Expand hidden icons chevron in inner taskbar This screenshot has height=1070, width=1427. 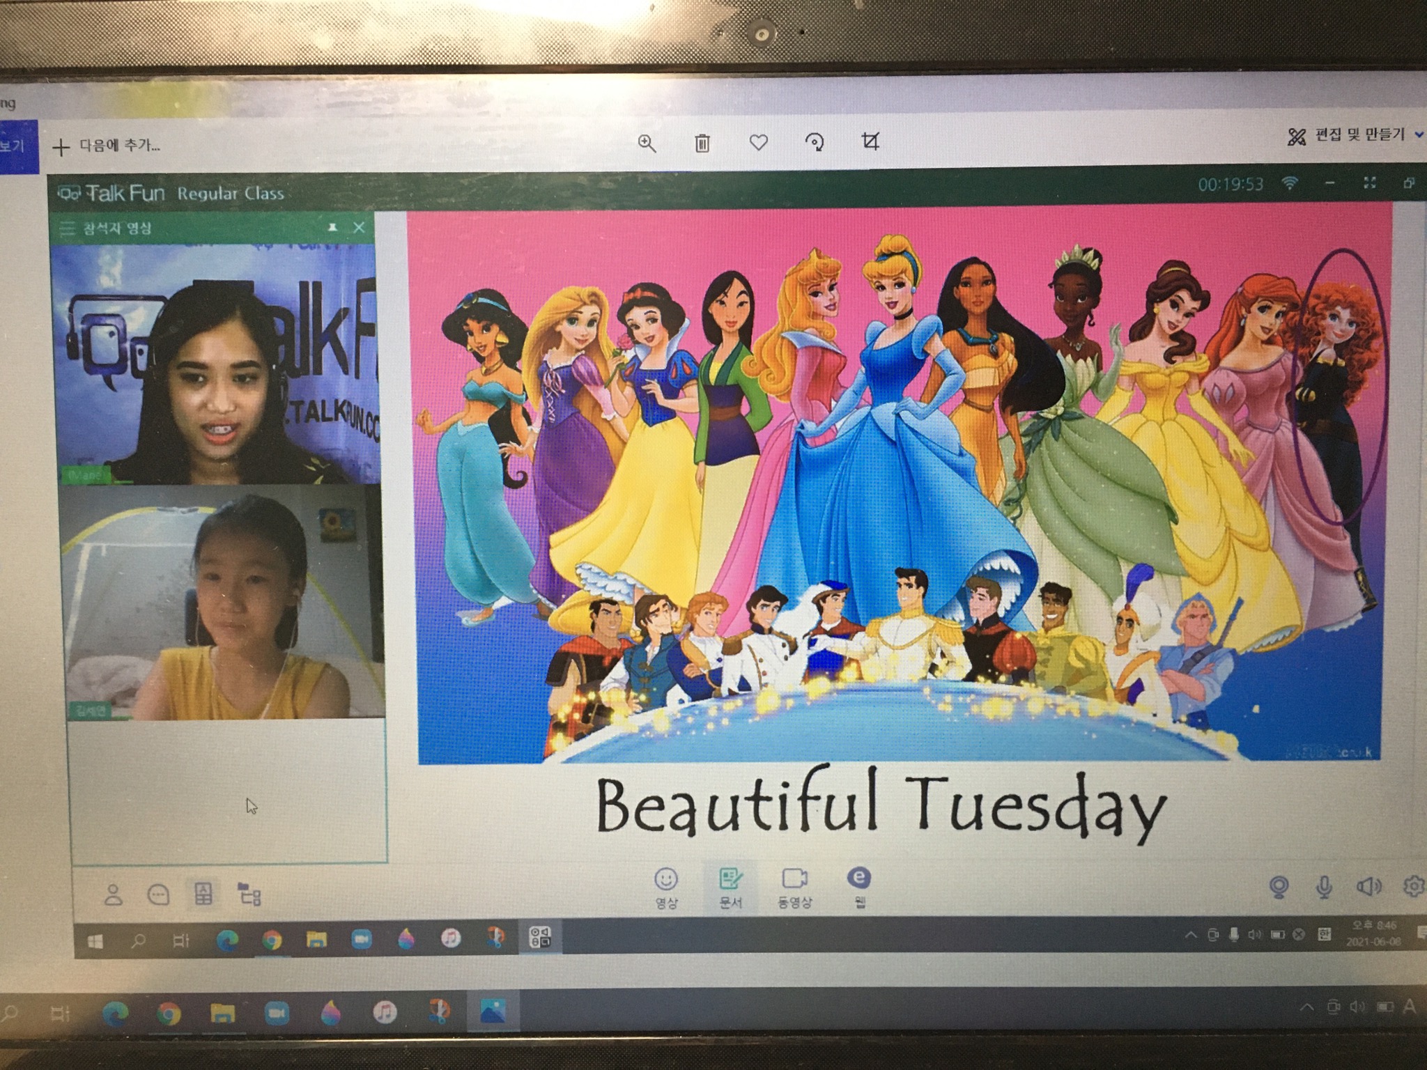(x=1190, y=935)
